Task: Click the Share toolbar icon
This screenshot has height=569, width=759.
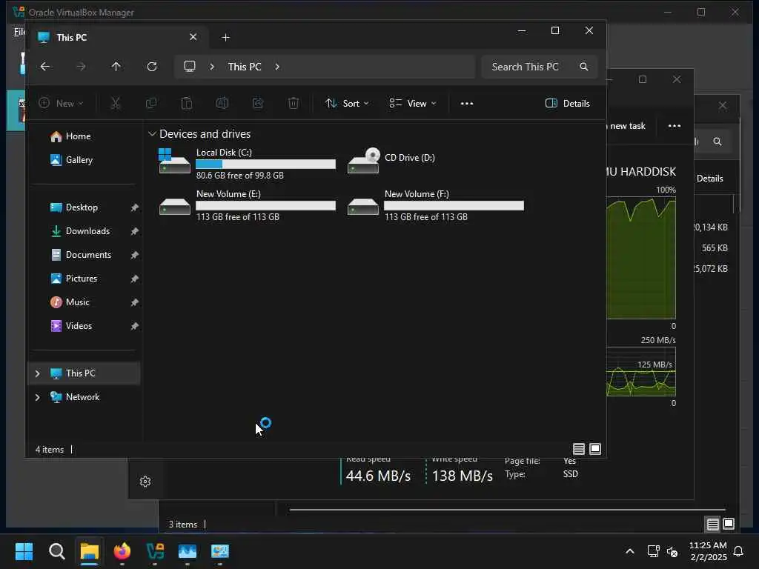Action: (258, 103)
